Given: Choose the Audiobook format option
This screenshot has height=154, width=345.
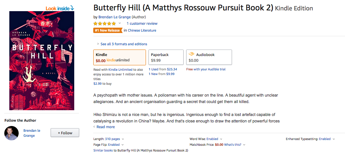Looking at the screenshot, I should [x=209, y=57].
